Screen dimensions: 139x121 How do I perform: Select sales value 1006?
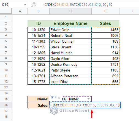[105, 35]
